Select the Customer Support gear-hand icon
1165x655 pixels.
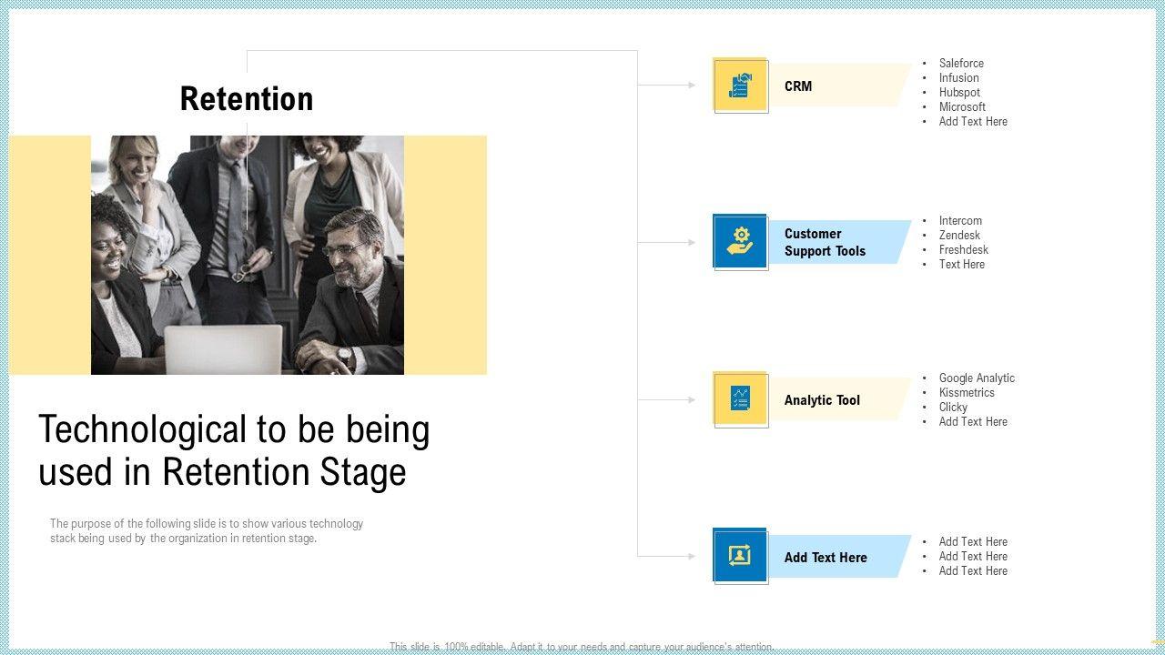tap(740, 242)
